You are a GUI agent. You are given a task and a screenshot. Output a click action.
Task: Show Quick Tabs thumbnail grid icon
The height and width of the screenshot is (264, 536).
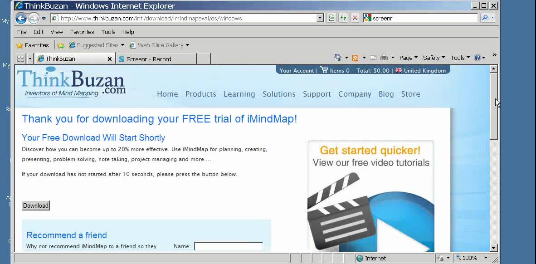(x=20, y=59)
